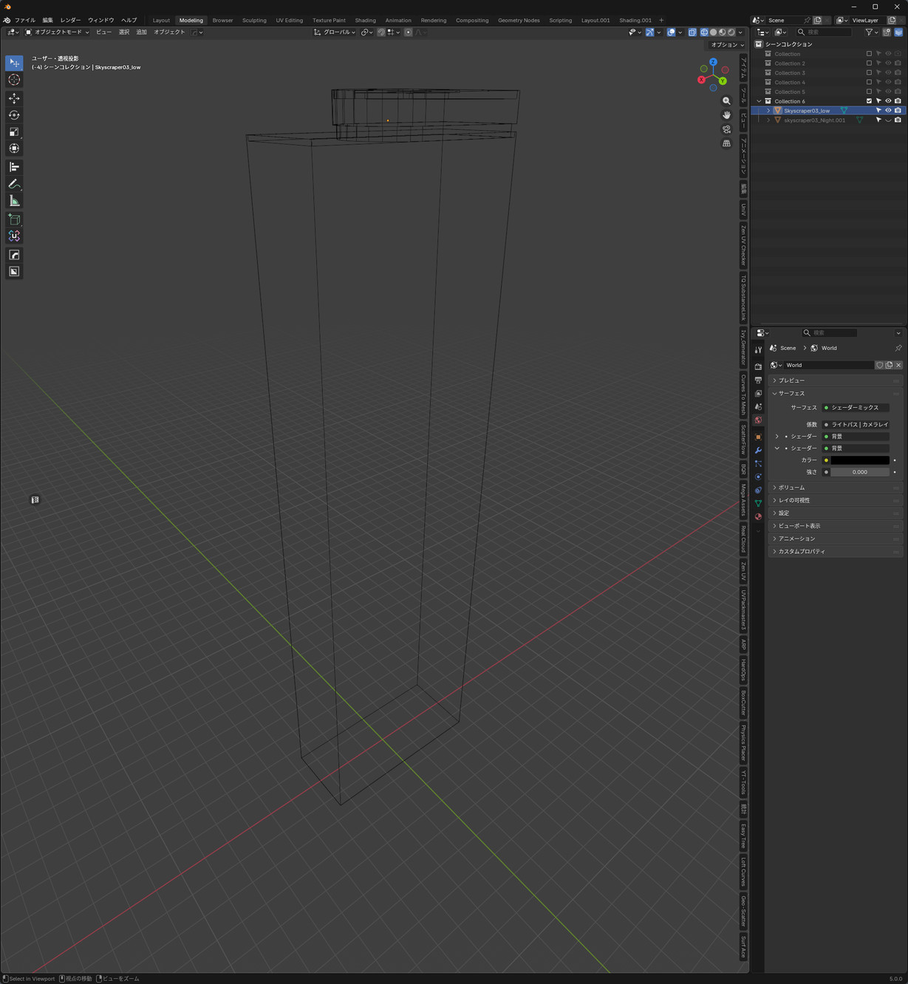Image resolution: width=908 pixels, height=984 pixels.
Task: Click the 強さ value field
Action: pyautogui.click(x=859, y=472)
